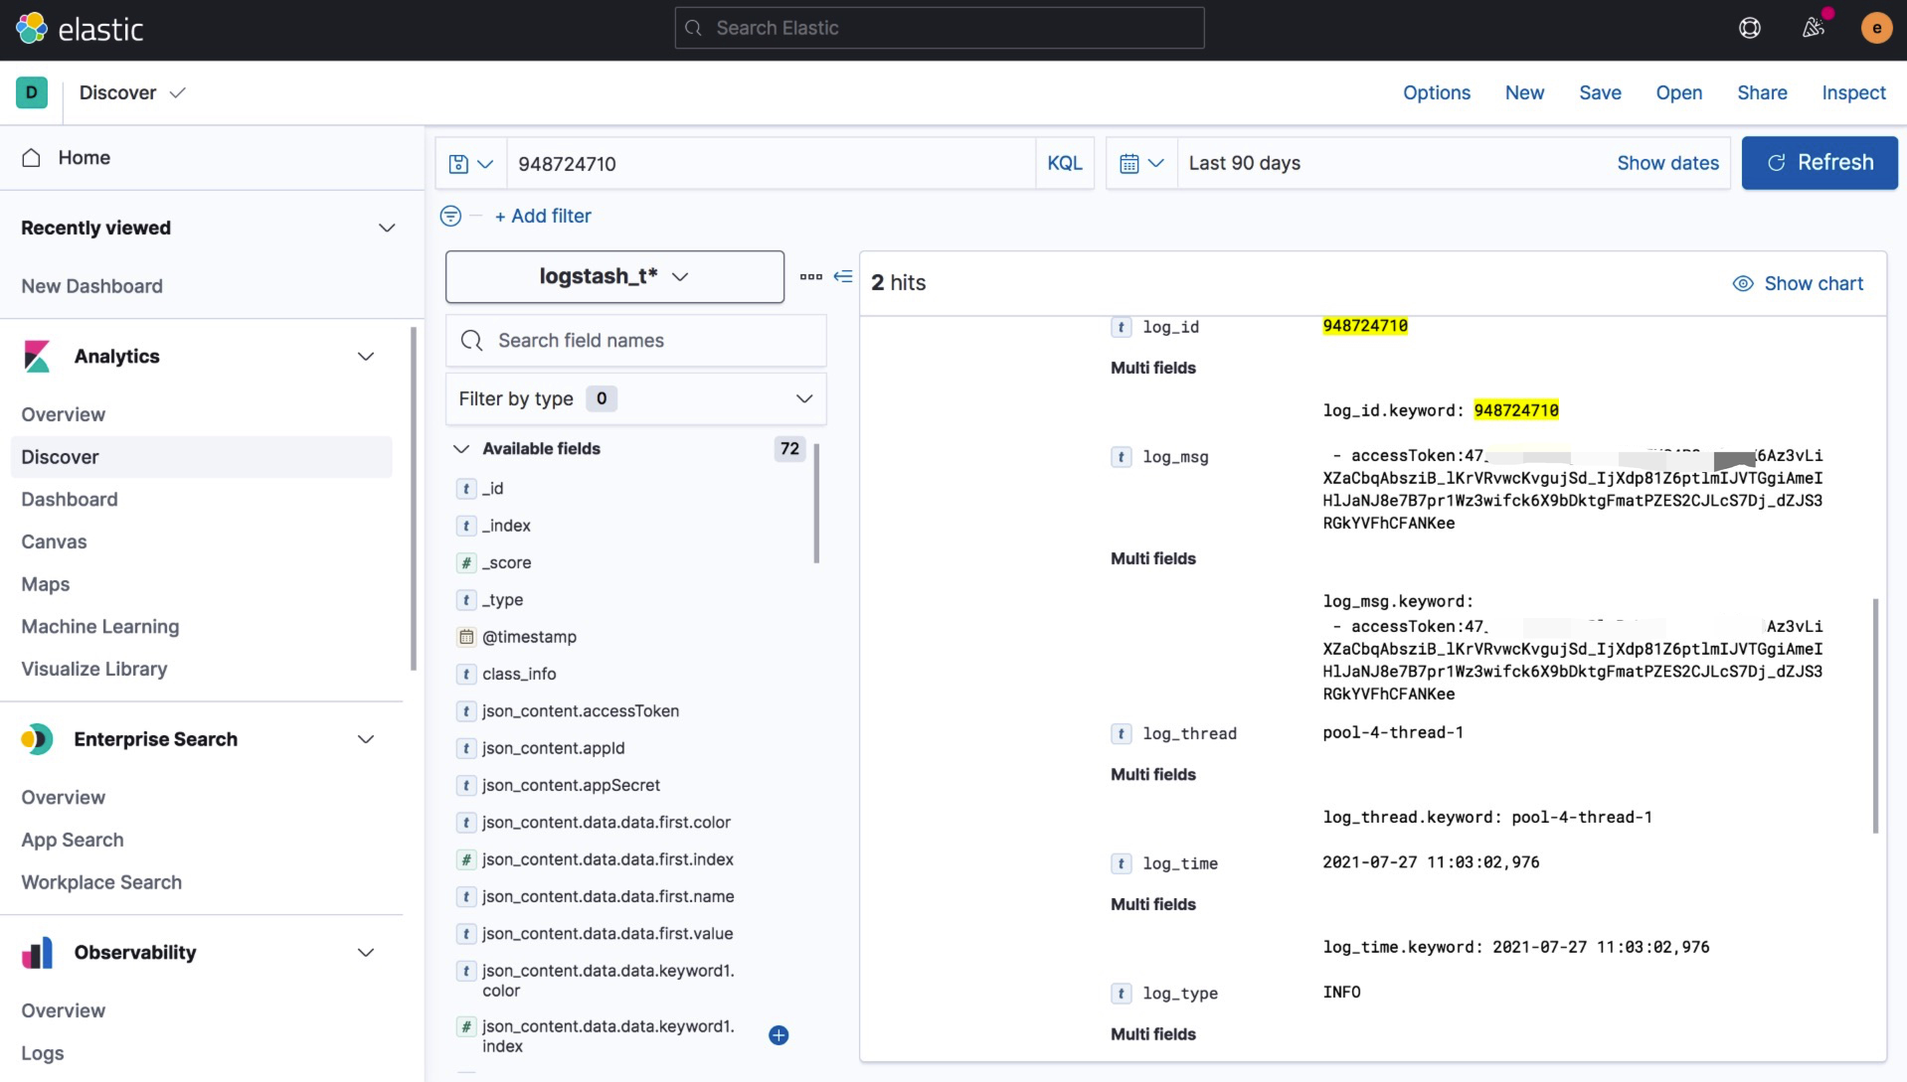The image size is (1907, 1082).
Task: Click the log_time field type icon
Action: pyautogui.click(x=1121, y=863)
